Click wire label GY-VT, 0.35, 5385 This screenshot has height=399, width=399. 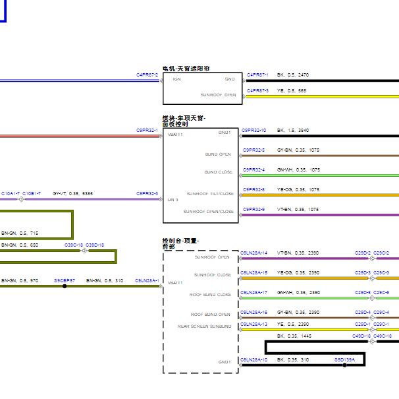[73, 194]
